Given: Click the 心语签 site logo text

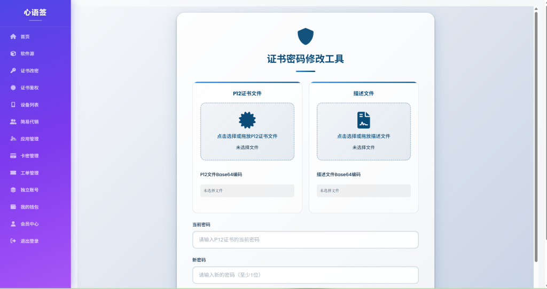Looking at the screenshot, I should pyautogui.click(x=35, y=13).
